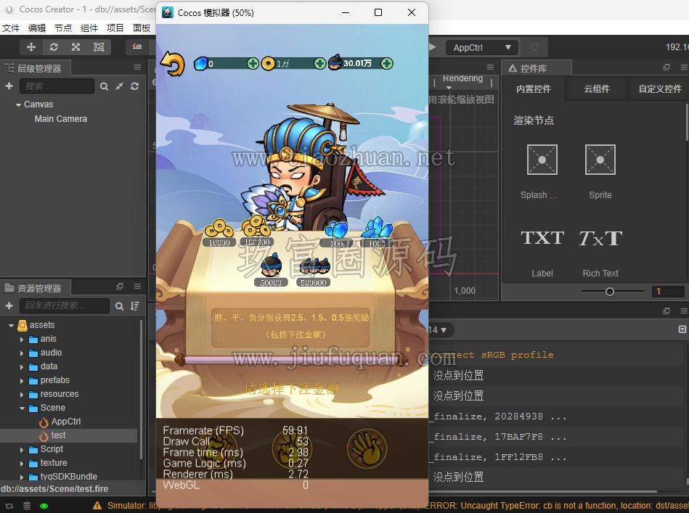Select AppCtrl scene asset
689x513 pixels.
[x=66, y=422]
